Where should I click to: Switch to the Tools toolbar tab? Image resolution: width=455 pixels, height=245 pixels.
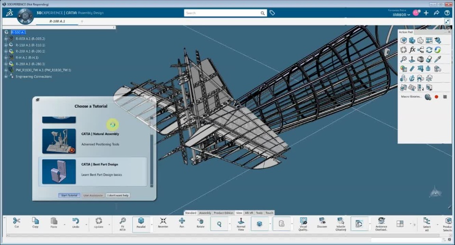pos(259,213)
